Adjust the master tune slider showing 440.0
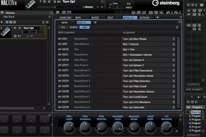206x137 pixels. point(117,8)
